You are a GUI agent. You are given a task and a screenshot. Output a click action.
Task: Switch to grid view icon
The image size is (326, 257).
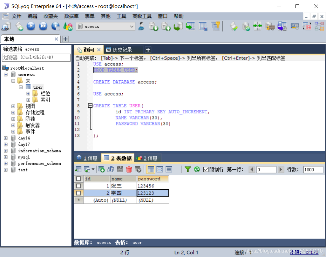tap(151, 169)
